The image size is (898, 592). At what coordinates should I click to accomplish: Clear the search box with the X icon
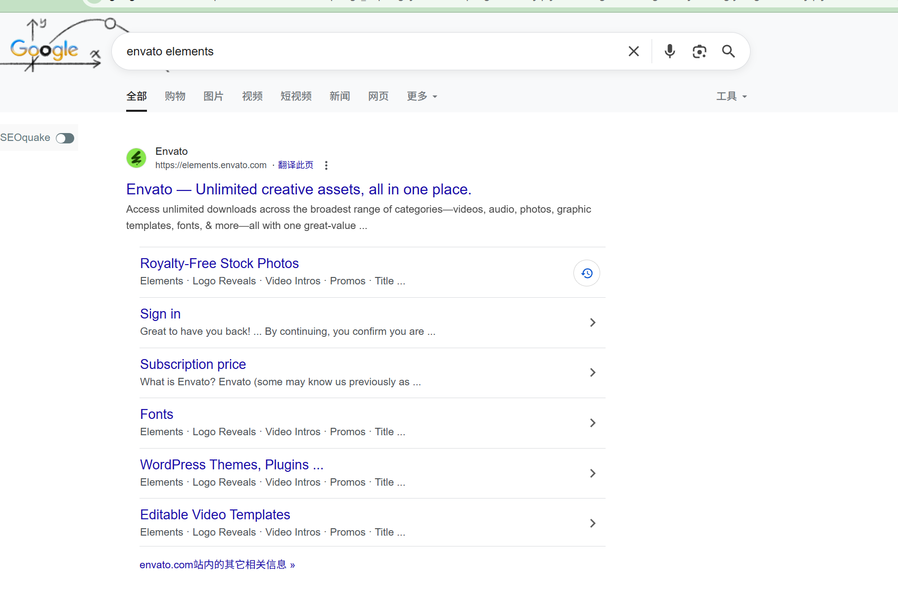(x=634, y=51)
